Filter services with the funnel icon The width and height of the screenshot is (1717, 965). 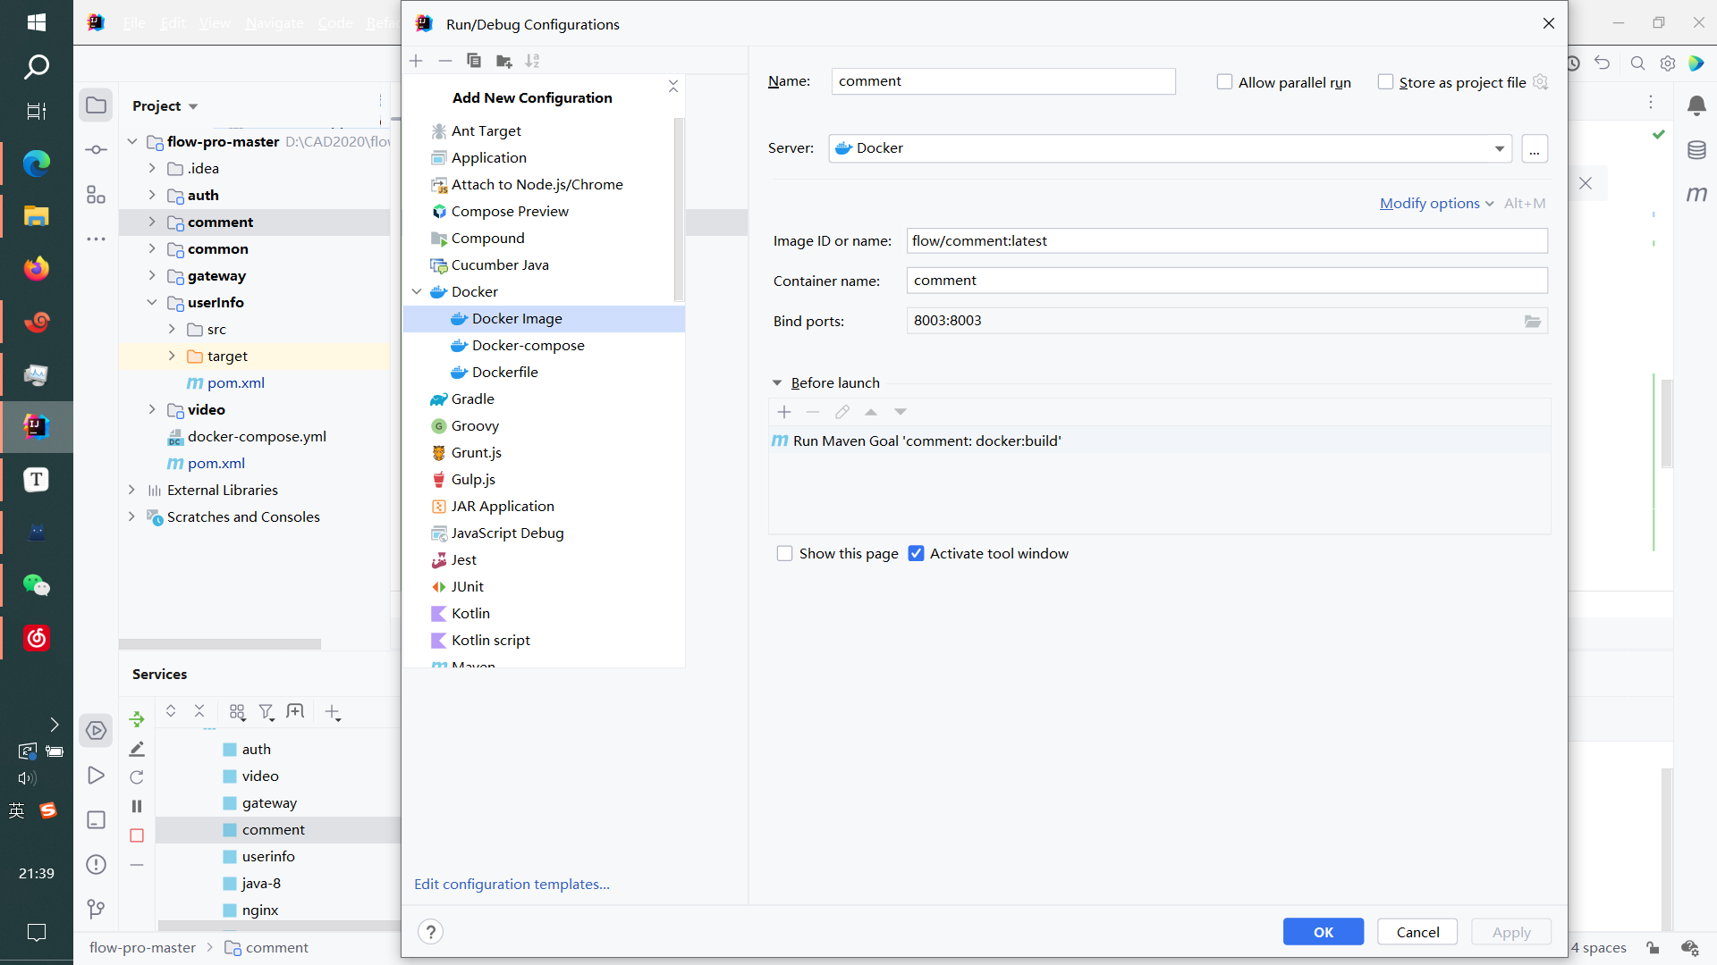[x=266, y=712]
